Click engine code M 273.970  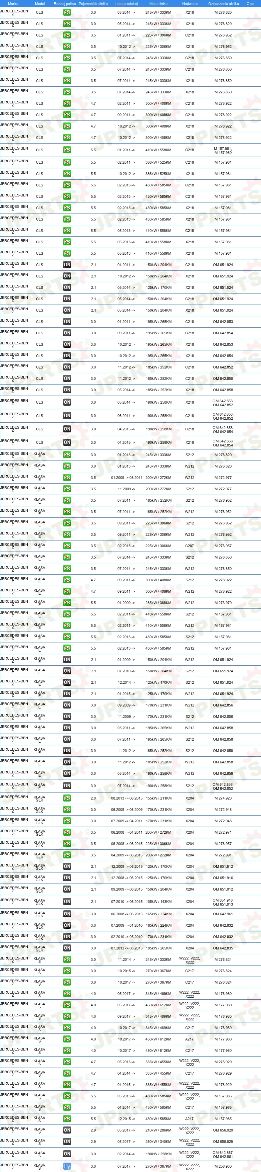tap(223, 602)
